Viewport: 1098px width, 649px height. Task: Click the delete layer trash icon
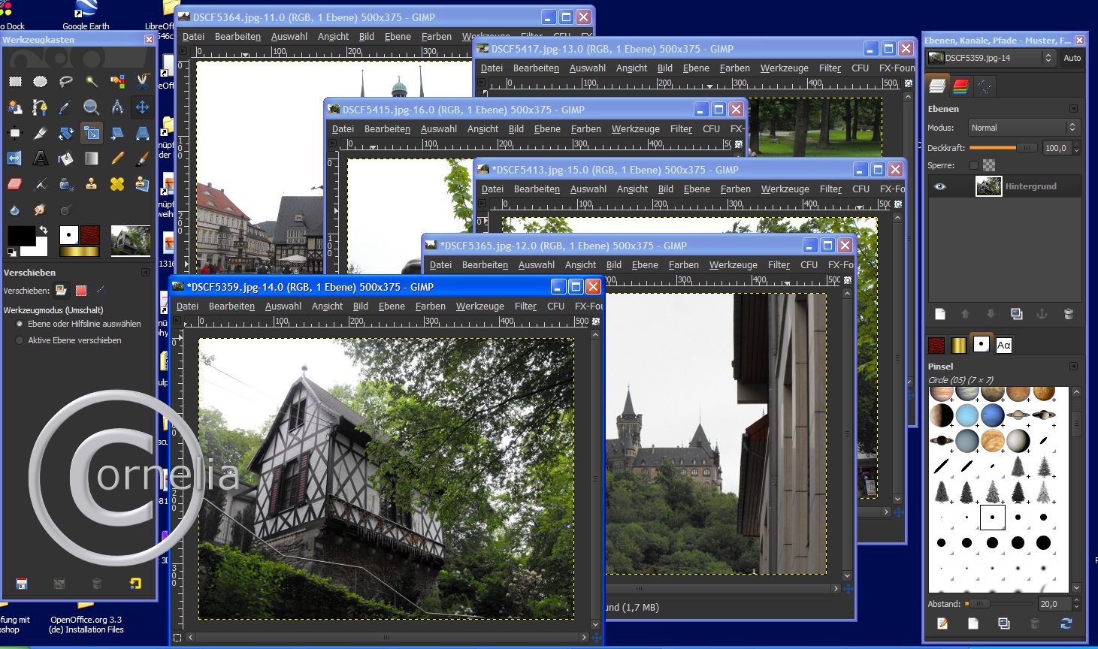point(1068,314)
